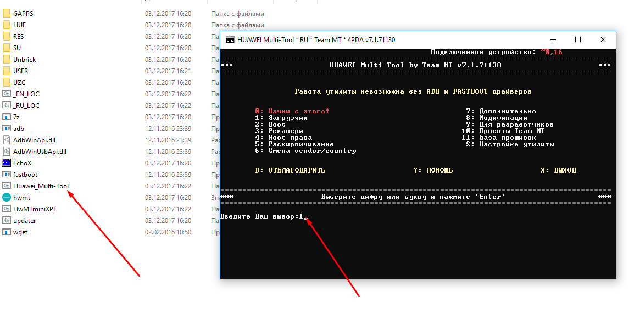
Task: Click the adb application icon
Action: coord(7,129)
